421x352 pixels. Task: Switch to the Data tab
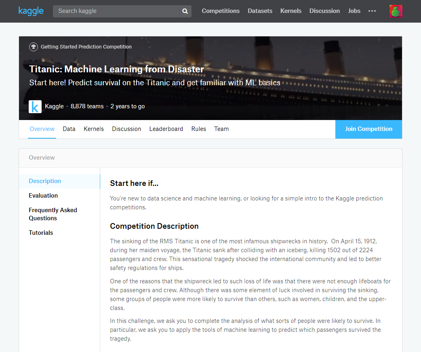tap(69, 129)
